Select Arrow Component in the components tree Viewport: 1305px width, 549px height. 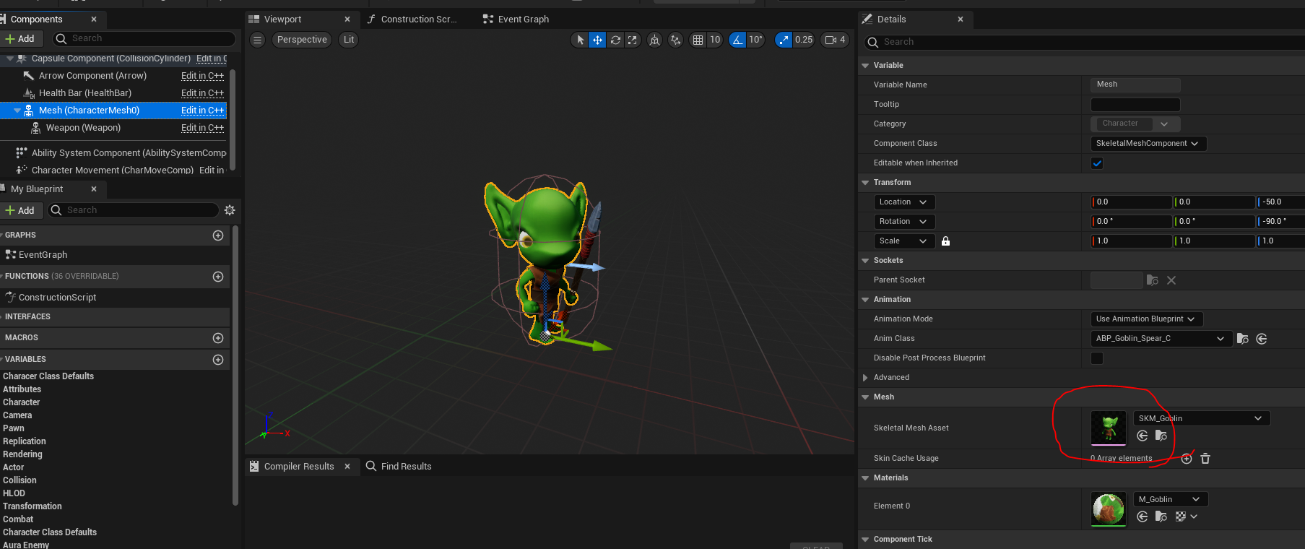coord(92,76)
